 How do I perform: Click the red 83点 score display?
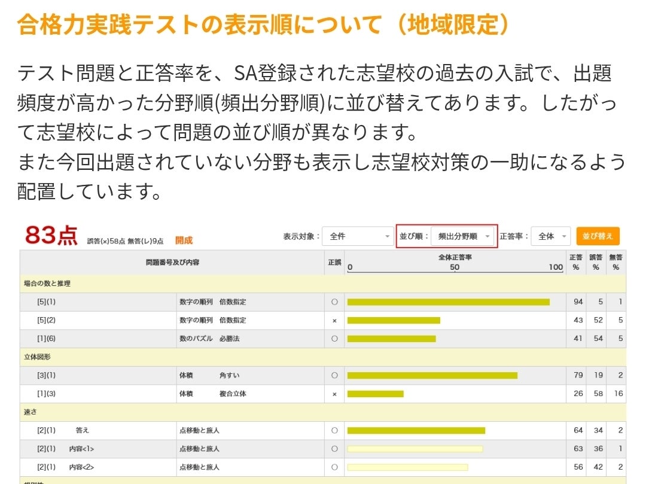pos(51,236)
